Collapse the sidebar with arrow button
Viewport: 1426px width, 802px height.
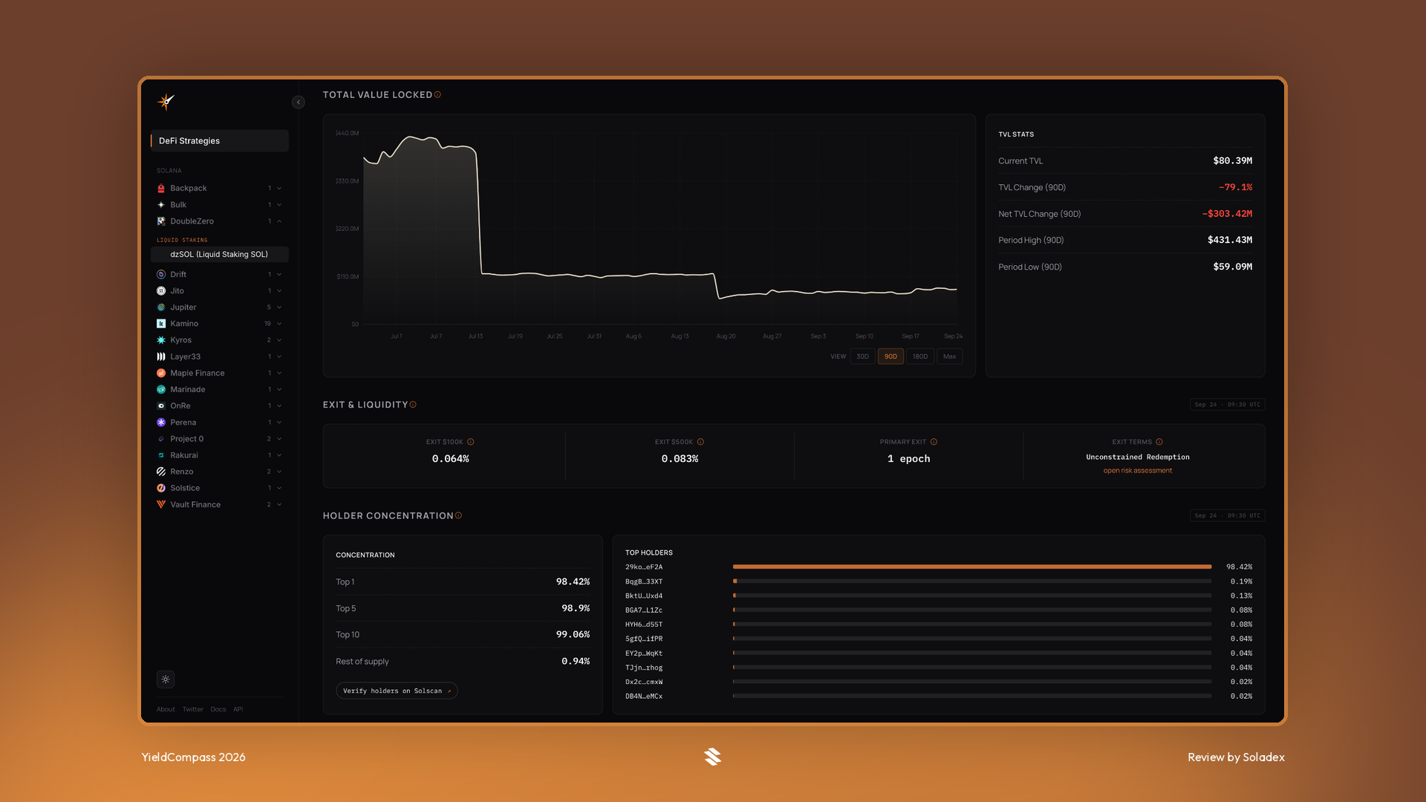299,102
